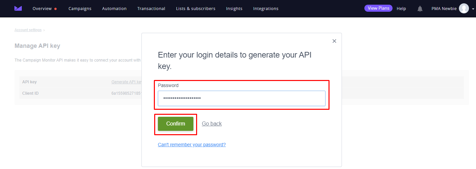Focus the Password input field
The image size is (476, 169).
(x=241, y=98)
